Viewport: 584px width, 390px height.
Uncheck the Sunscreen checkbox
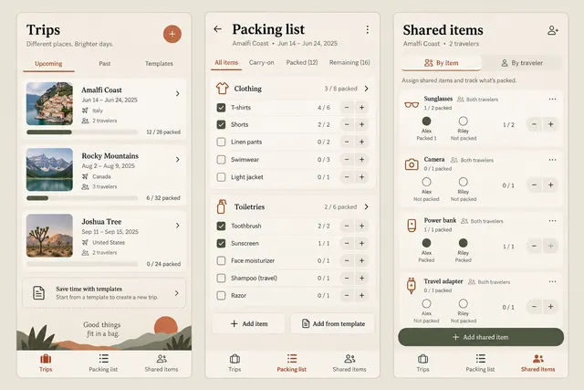point(221,244)
